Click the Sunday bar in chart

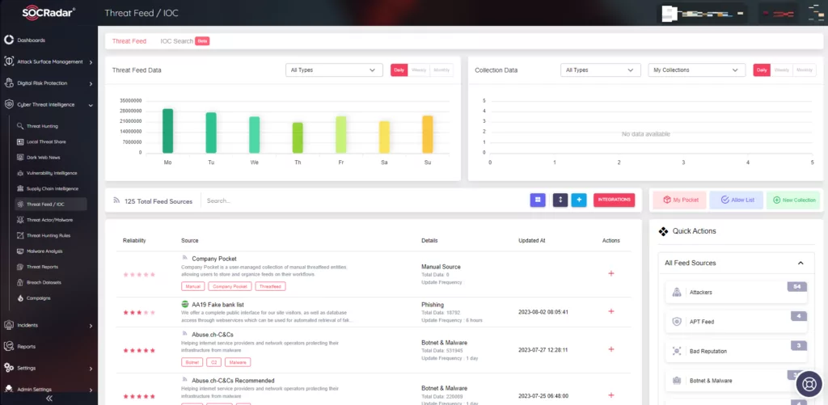point(428,135)
